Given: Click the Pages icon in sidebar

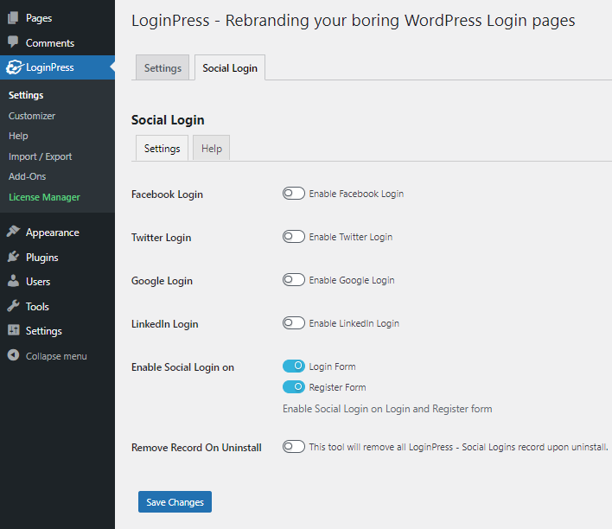Looking at the screenshot, I should pos(13,18).
